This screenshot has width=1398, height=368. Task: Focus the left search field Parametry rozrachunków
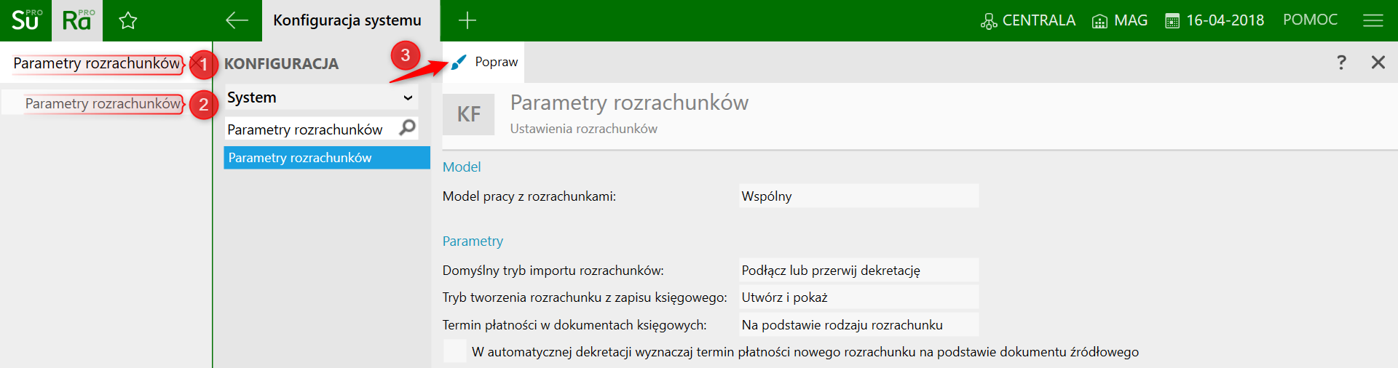97,63
